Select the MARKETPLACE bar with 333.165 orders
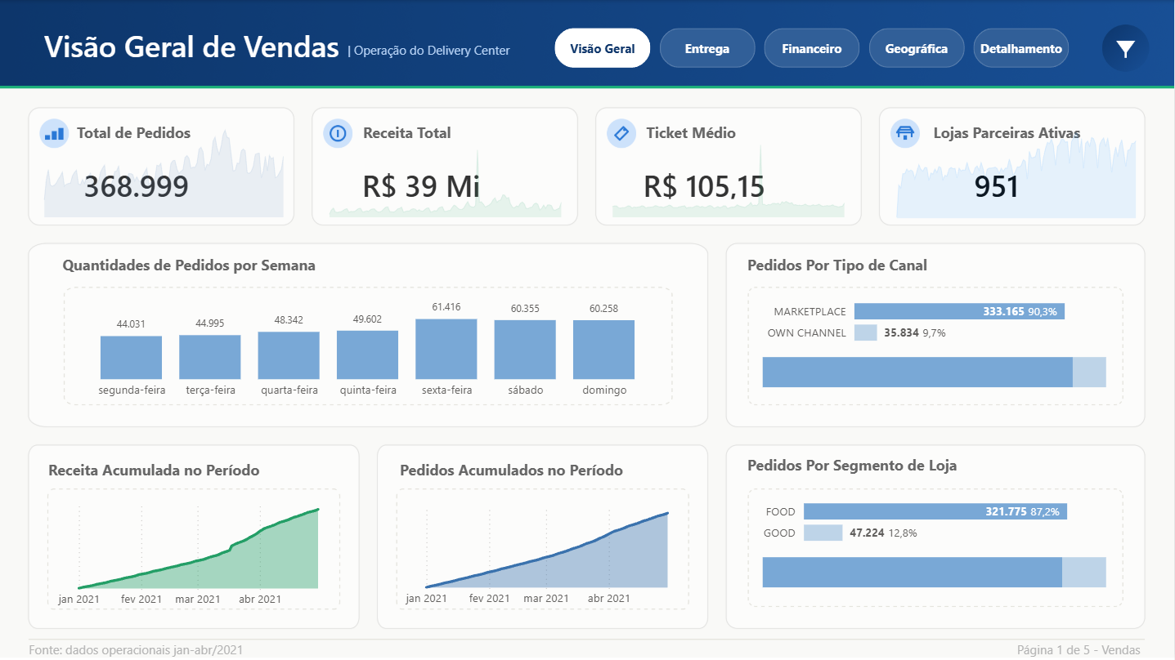Viewport: 1175px width, 660px height. (x=959, y=311)
